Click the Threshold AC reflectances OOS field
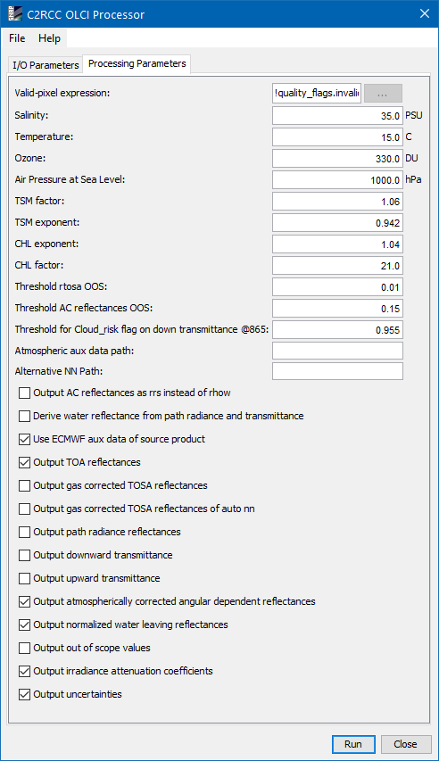 337,308
